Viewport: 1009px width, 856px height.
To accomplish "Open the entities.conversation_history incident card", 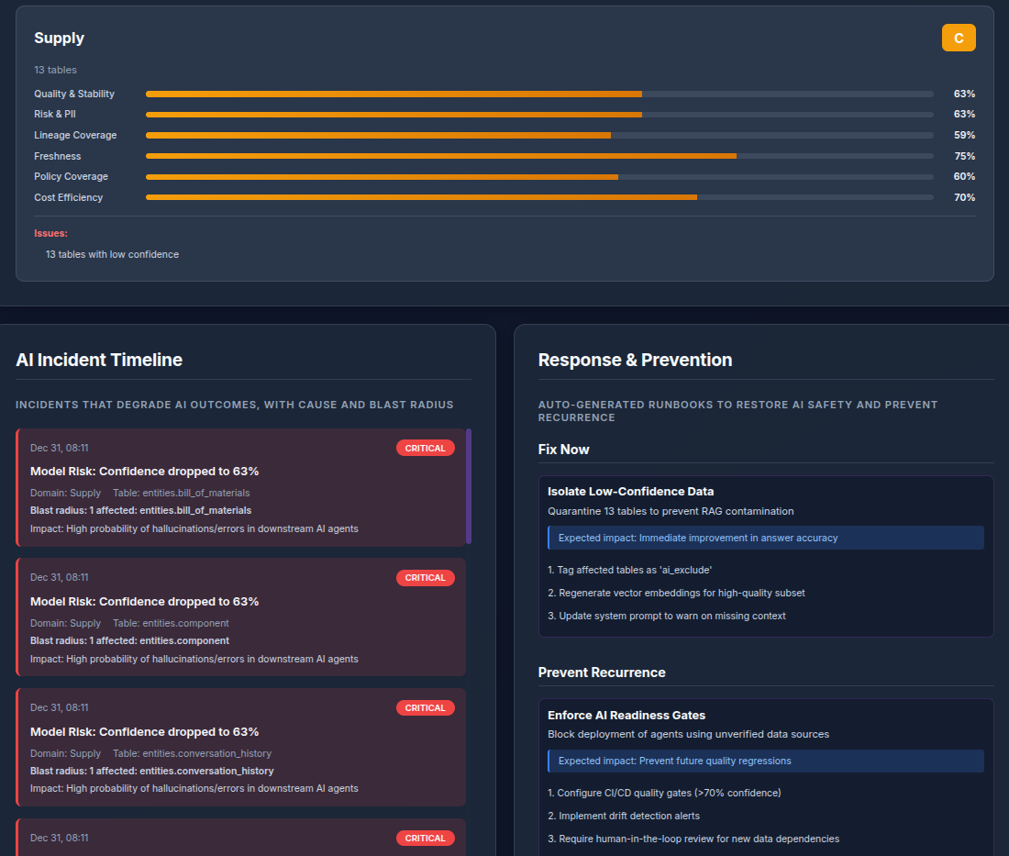I will coord(241,748).
